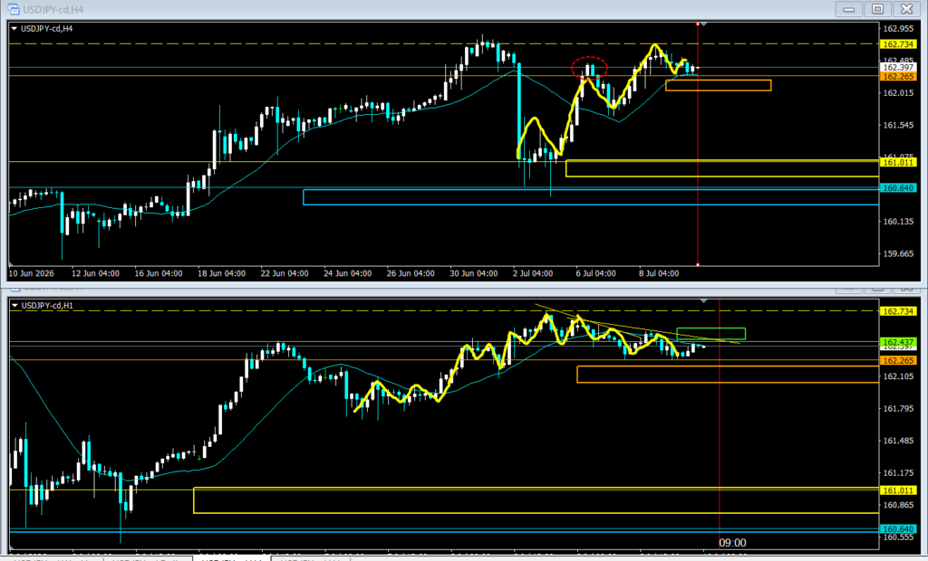Select the orange 162.265 price tag on H4
This screenshot has width=928, height=561.
tap(898, 76)
